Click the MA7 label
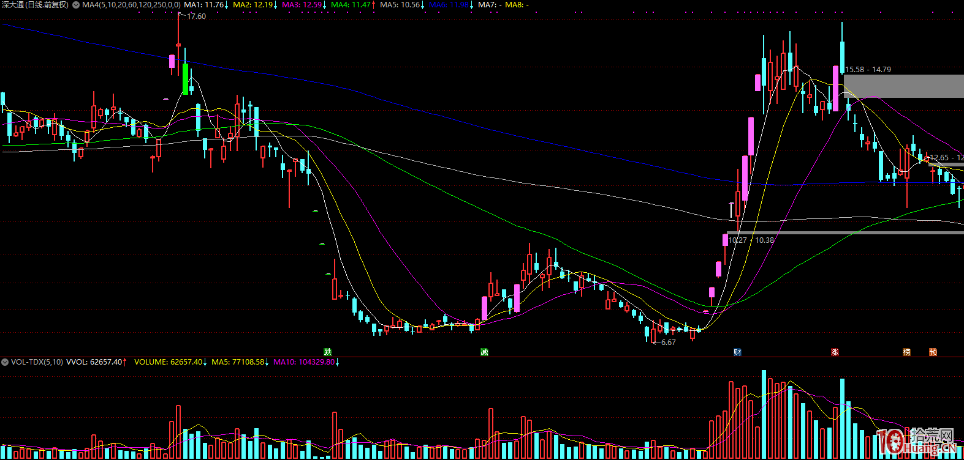 490,5
